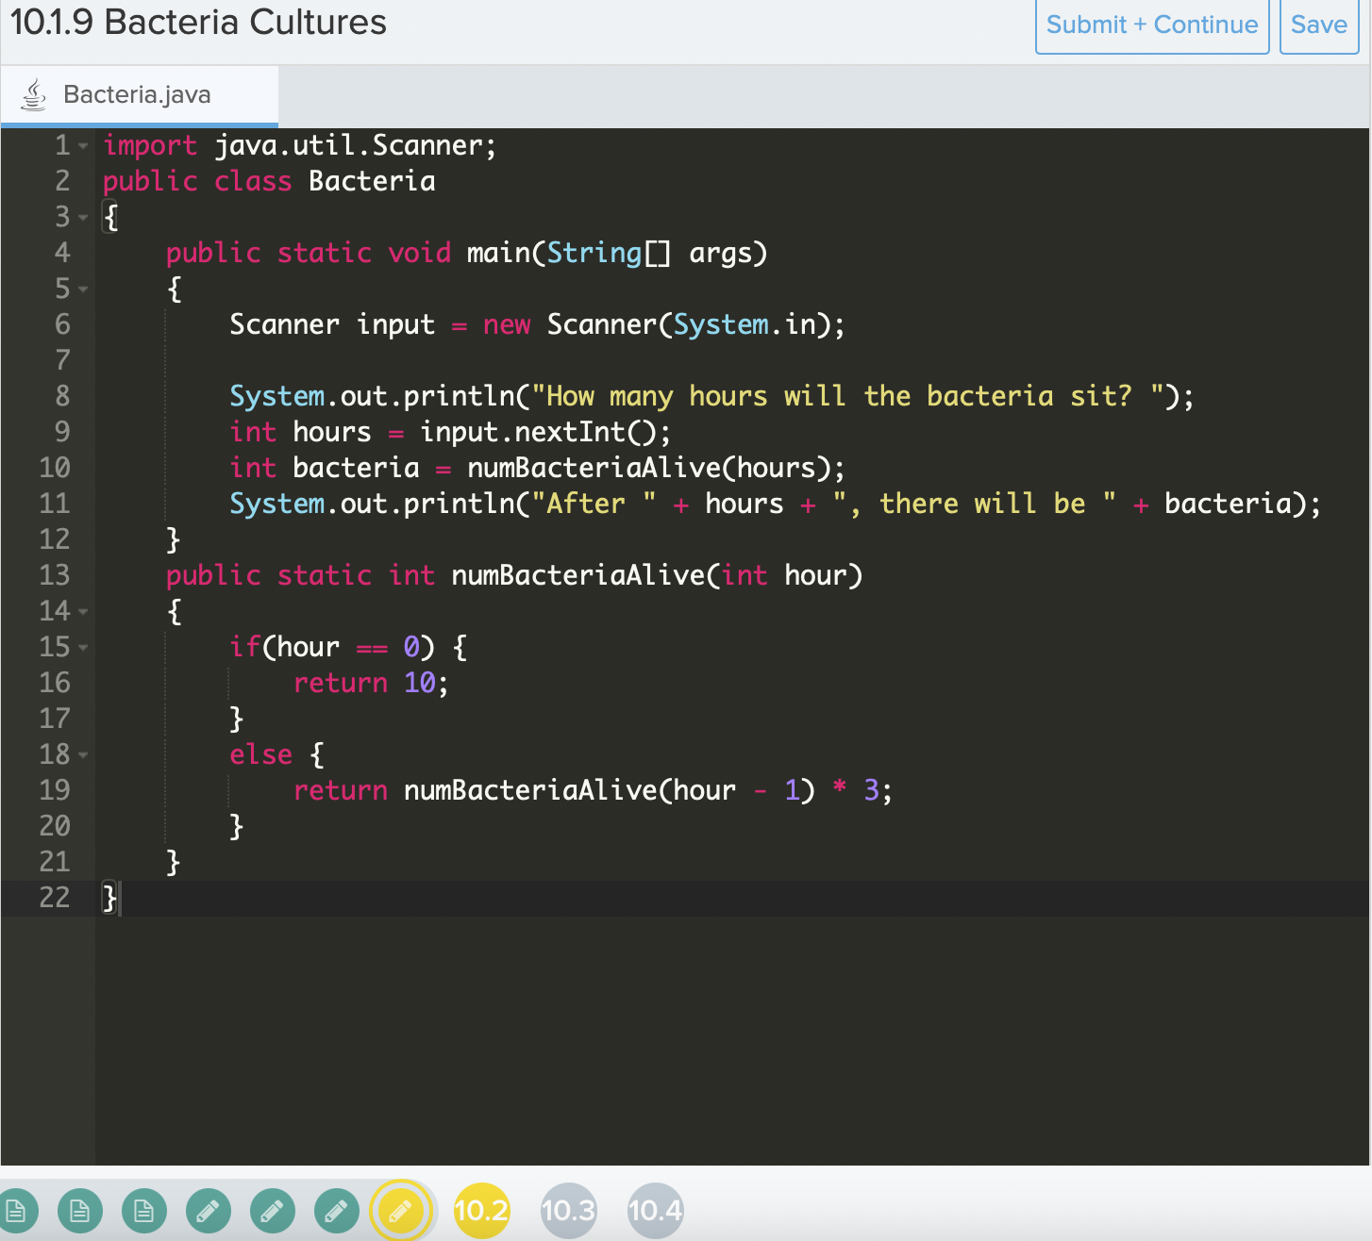This screenshot has height=1241, width=1372.
Task: Go to the gray 10.3 lesson circle
Action: [x=568, y=1210]
